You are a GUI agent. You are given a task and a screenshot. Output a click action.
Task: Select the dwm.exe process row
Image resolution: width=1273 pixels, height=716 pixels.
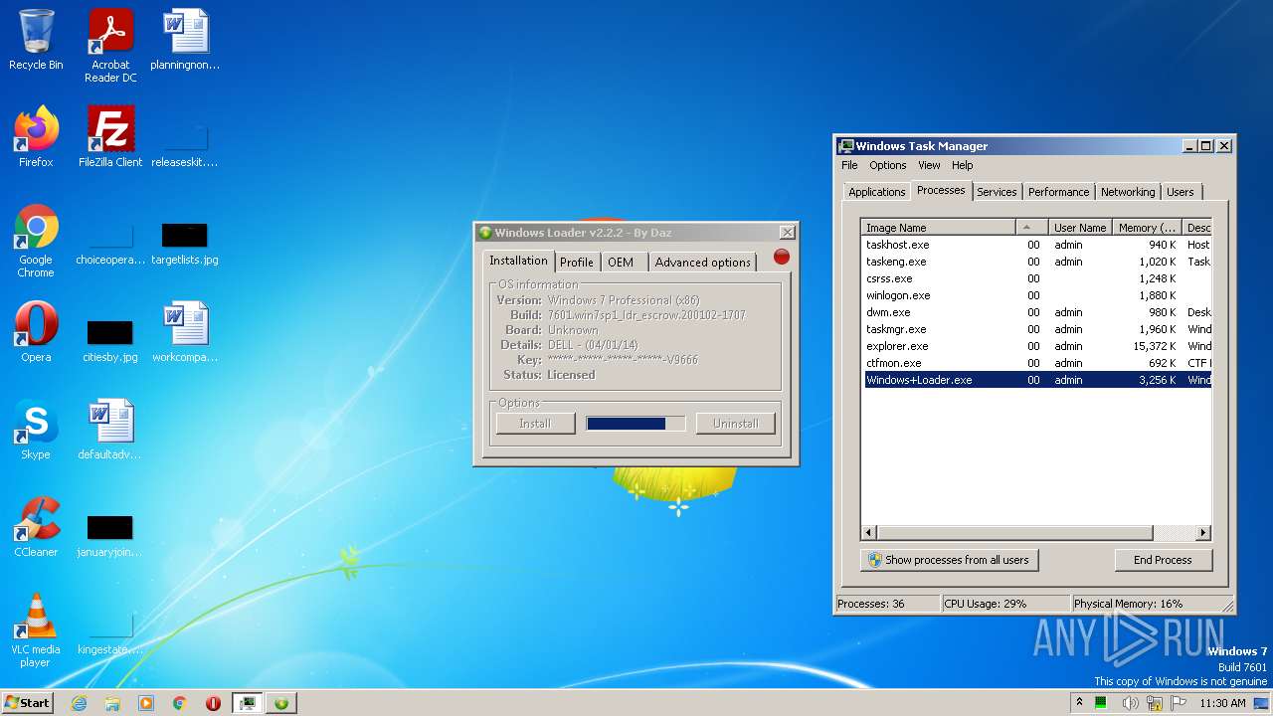pyautogui.click(x=1037, y=312)
